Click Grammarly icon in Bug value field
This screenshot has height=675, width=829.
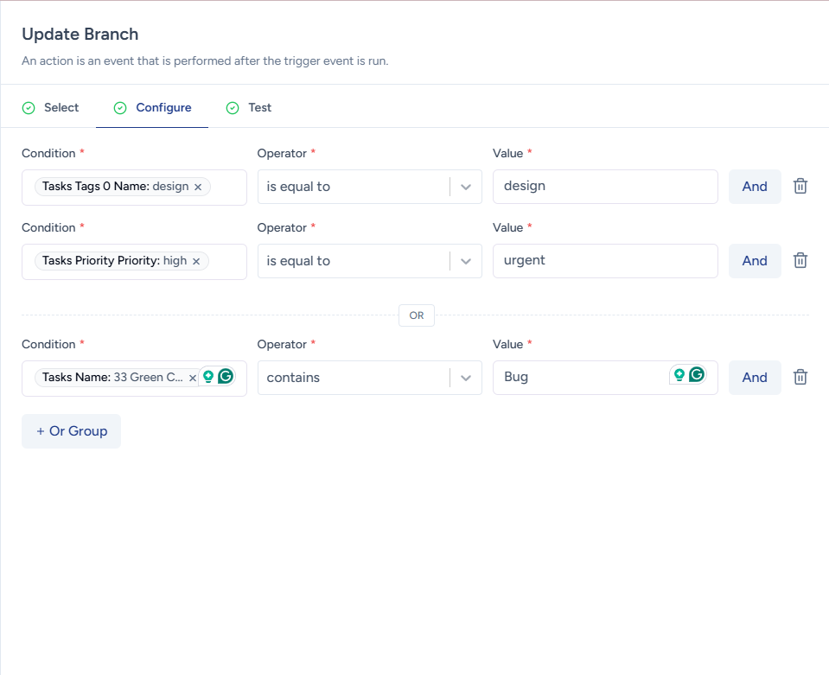tap(696, 375)
